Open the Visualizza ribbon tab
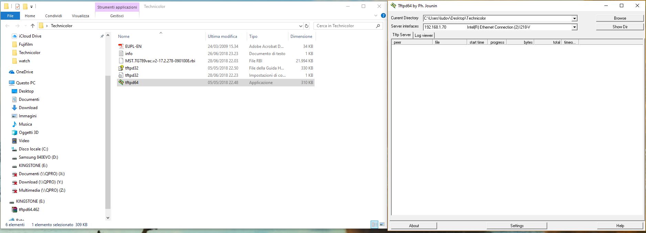The image size is (646, 233). [81, 16]
